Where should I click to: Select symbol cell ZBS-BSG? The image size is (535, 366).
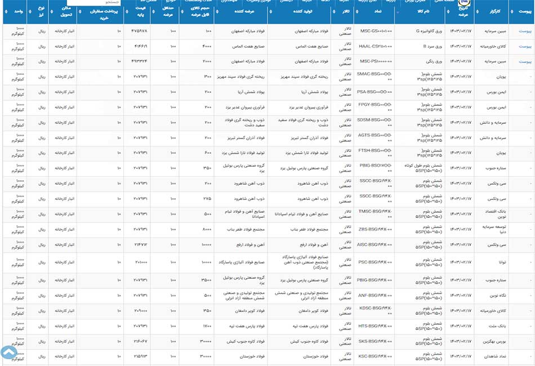click(375, 229)
